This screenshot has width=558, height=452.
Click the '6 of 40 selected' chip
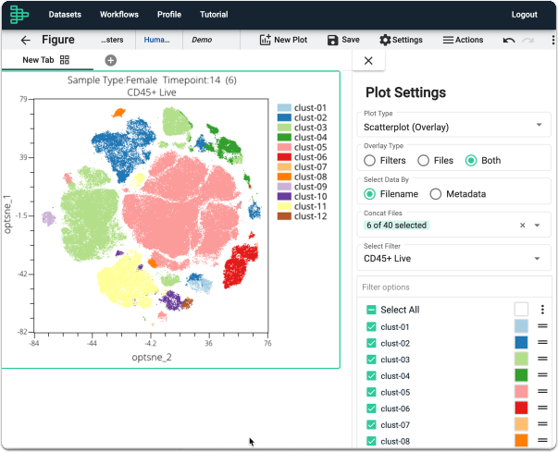(396, 225)
